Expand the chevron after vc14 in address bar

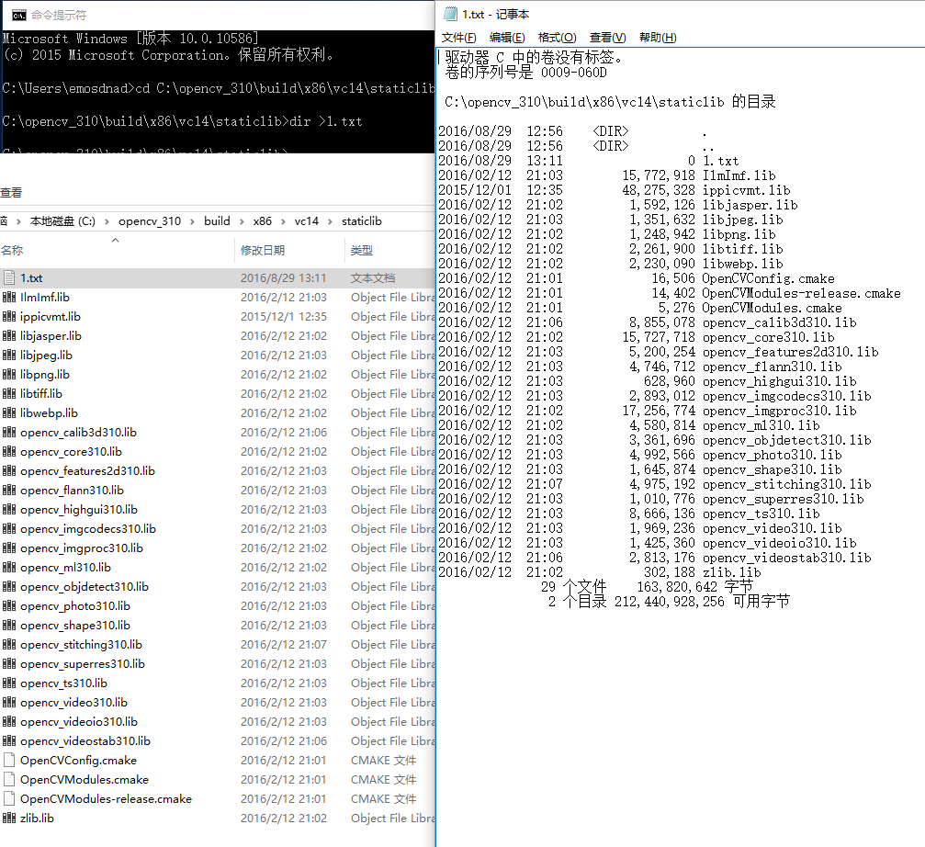pos(330,221)
